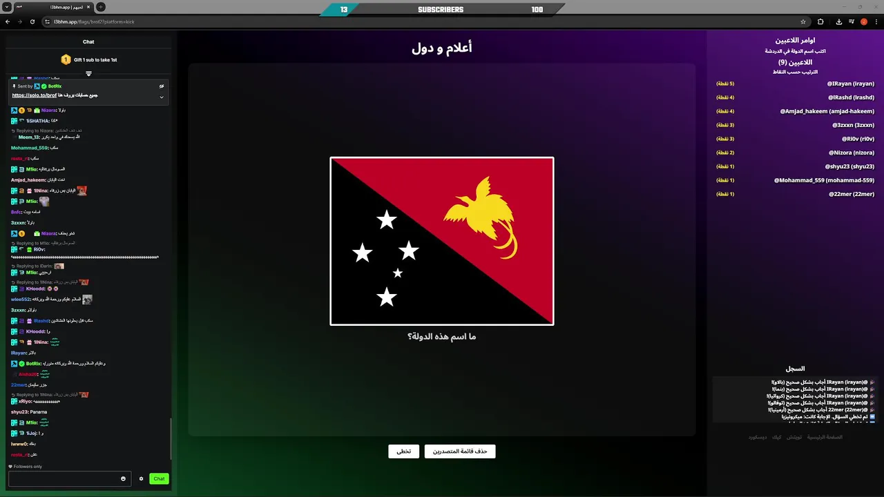The image size is (884, 497).
Task: Click the subscriber count 13
Action: coord(343,10)
